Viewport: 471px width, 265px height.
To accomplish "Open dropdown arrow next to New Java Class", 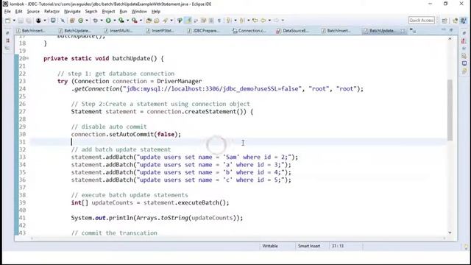I will [87, 21].
